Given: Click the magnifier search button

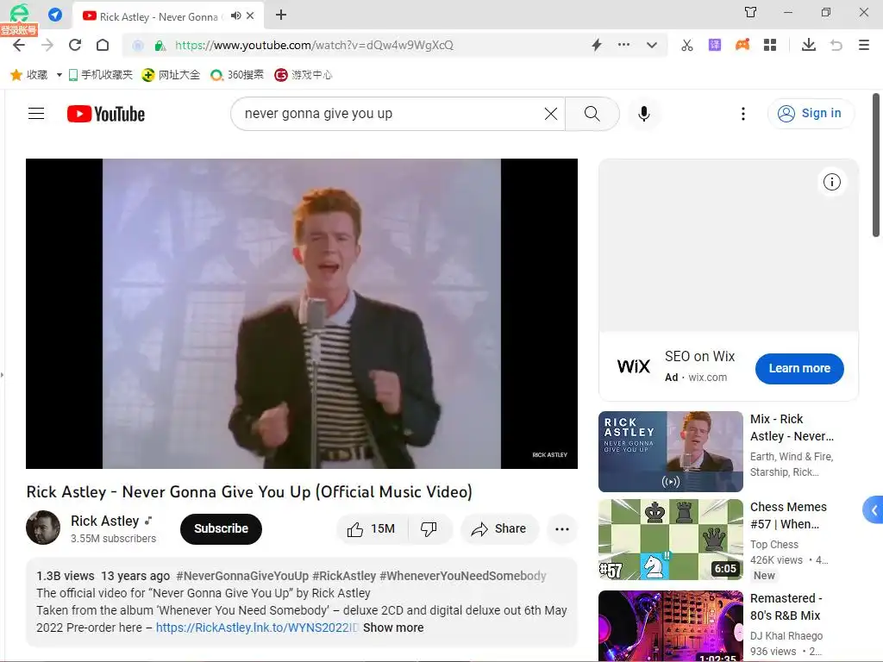Looking at the screenshot, I should click(592, 114).
